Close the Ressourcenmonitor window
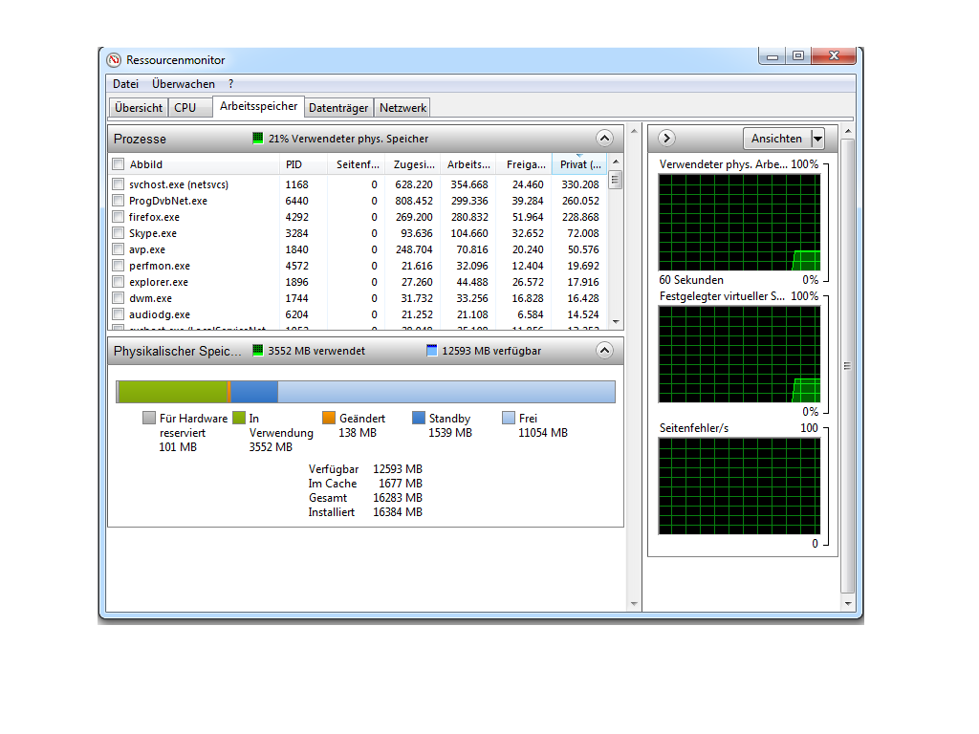Viewport: 979px width, 734px height. pos(834,56)
